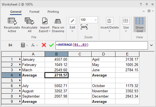Click the October cell

click(103, 86)
